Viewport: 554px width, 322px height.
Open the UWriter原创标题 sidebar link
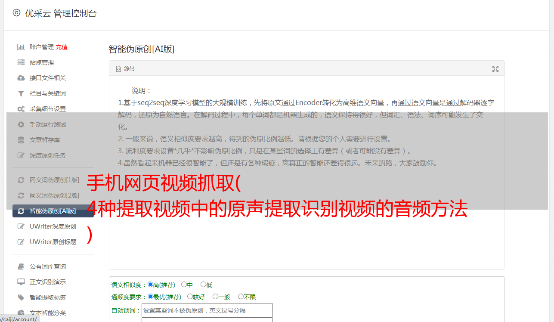pos(53,242)
